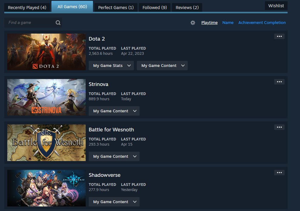The height and width of the screenshot is (211, 300).
Task: Click the 889.9 hours playtime text
Action: [99, 99]
